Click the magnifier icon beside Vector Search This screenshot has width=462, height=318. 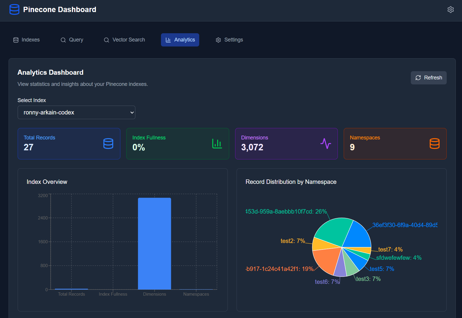[107, 40]
